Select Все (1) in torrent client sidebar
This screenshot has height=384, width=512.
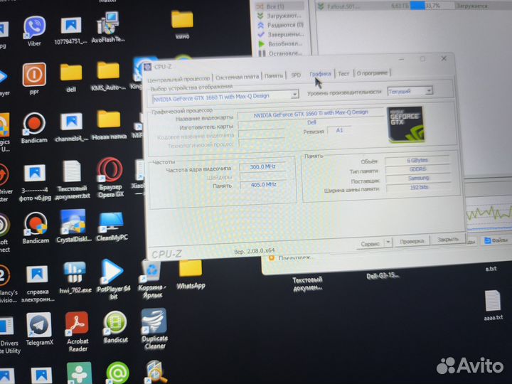275,6
